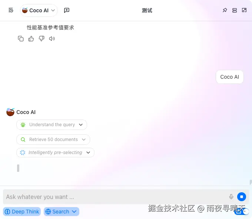Image resolution: width=252 pixels, height=219 pixels.
Task: Expand the Retrieve 50 documents step
Action: click(x=53, y=140)
